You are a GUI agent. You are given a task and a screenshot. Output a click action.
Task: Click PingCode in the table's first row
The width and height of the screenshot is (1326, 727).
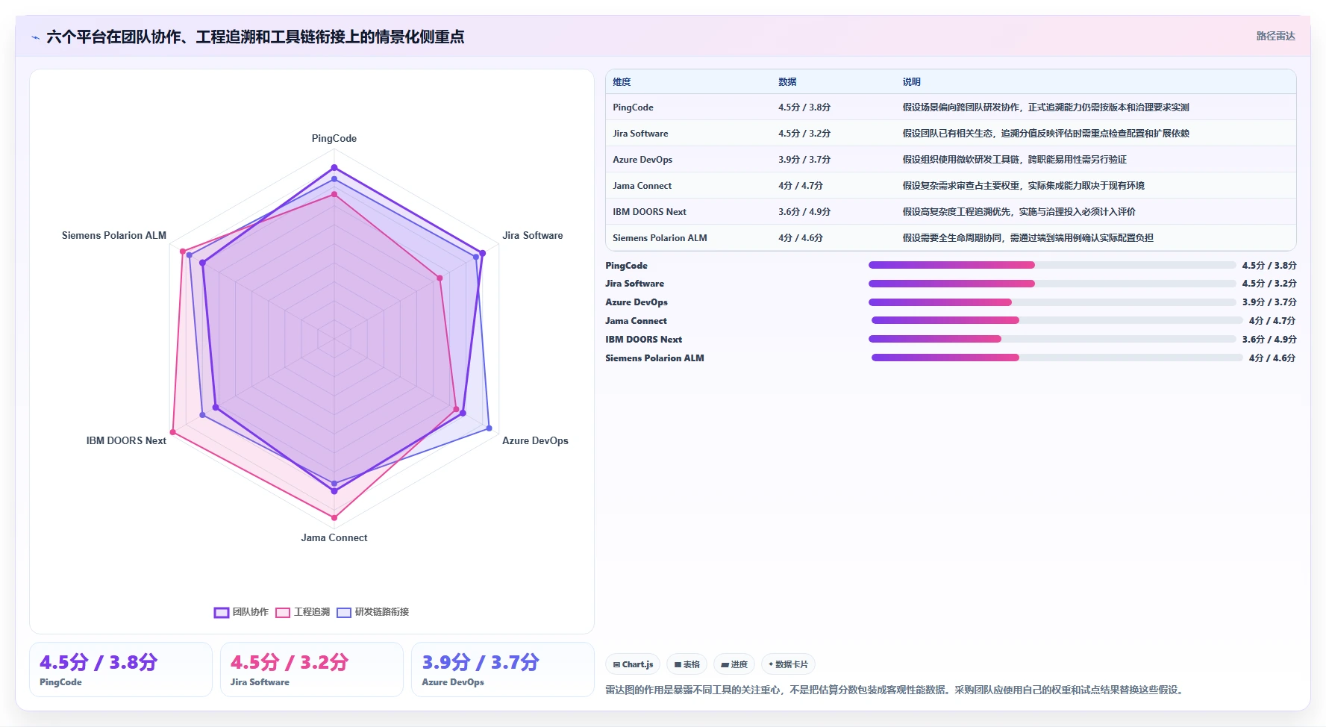click(x=633, y=107)
